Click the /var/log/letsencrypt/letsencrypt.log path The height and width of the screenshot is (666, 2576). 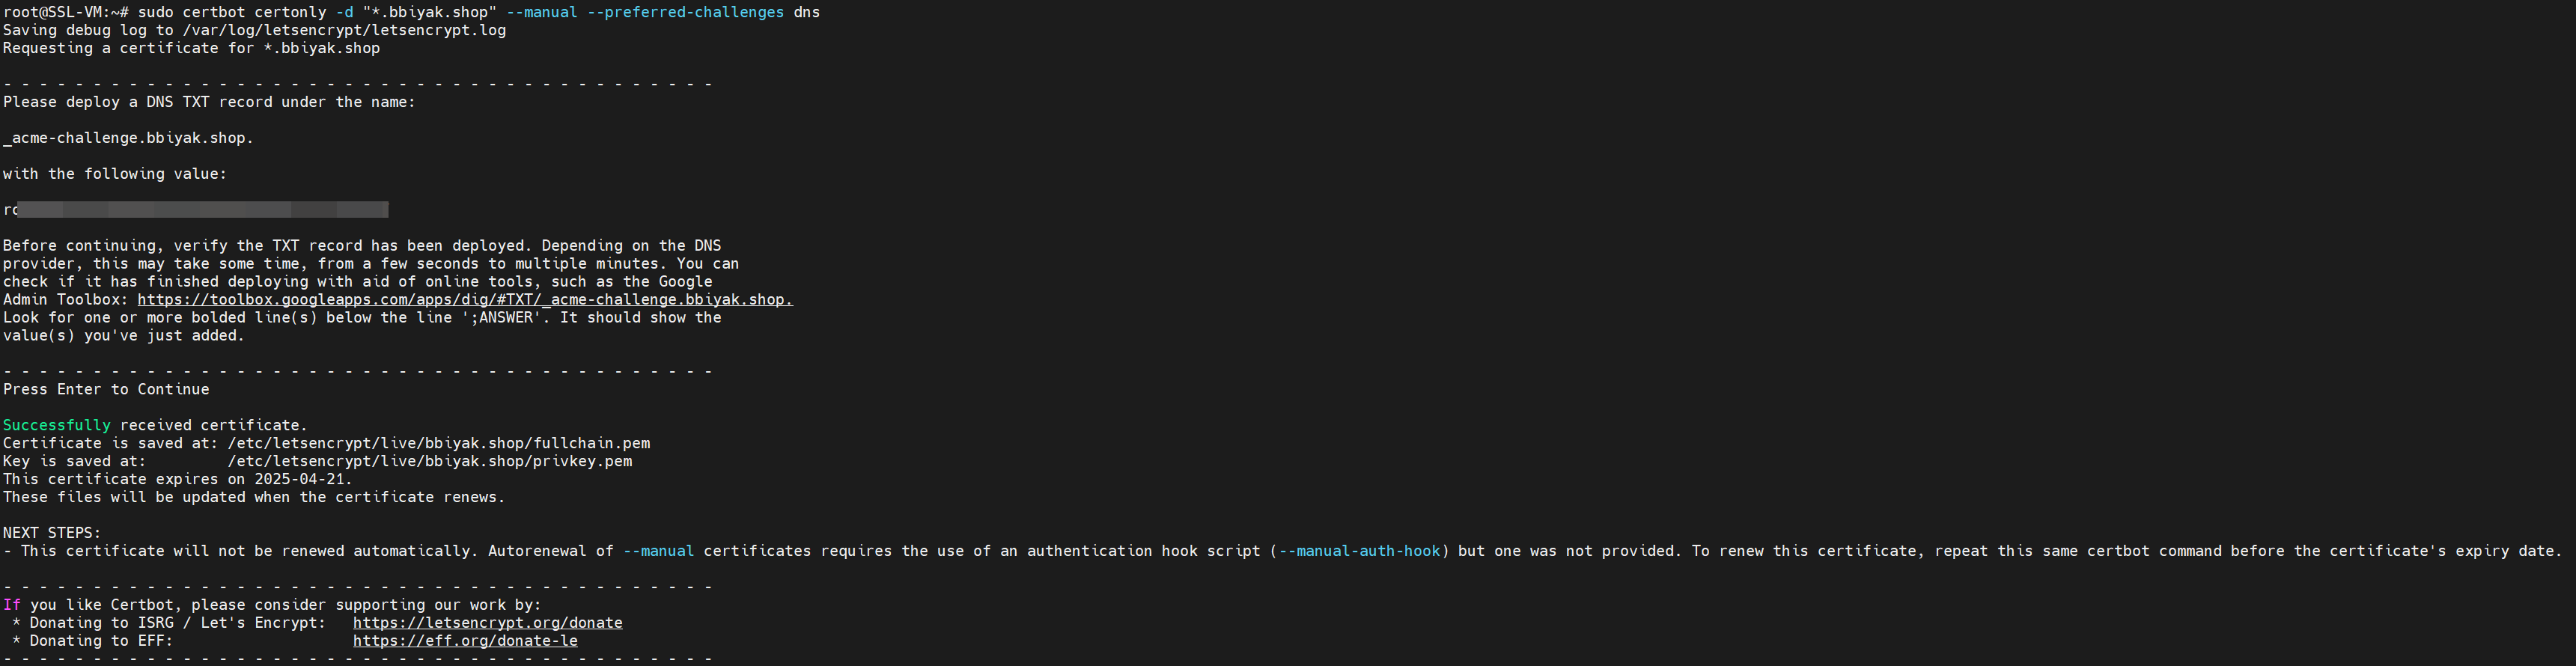[x=344, y=30]
